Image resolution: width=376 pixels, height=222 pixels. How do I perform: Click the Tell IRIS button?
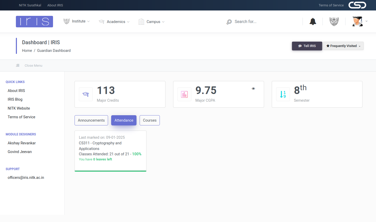[x=307, y=46]
